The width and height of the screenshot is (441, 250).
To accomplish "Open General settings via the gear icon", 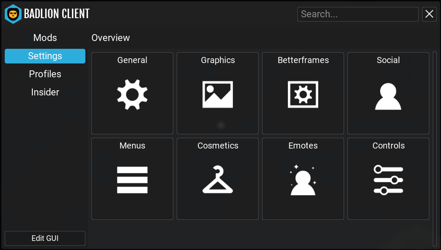I will 132,95.
